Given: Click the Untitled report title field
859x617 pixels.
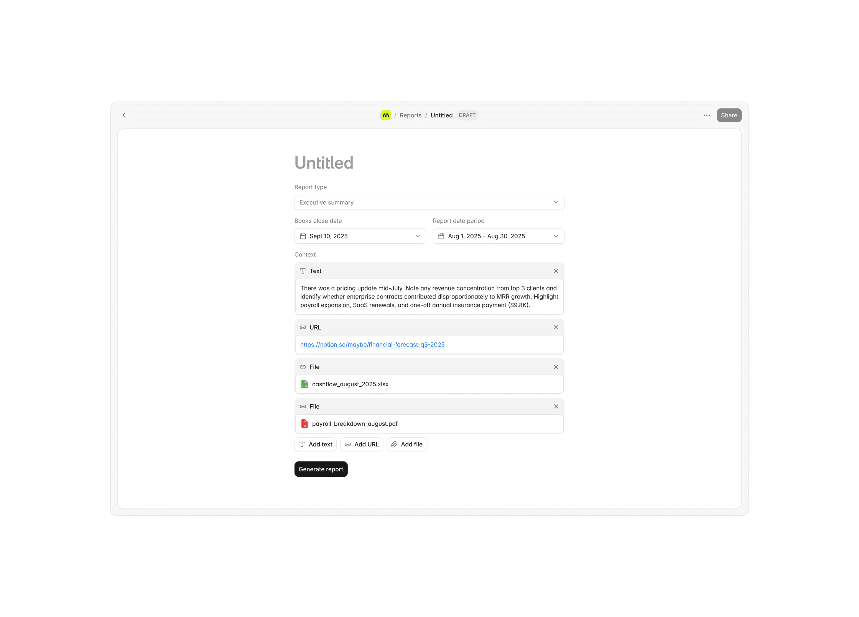Looking at the screenshot, I should [324, 163].
